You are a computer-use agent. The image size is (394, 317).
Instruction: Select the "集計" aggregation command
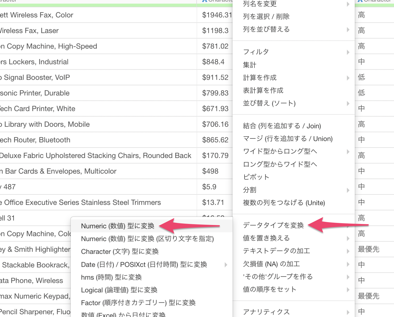(250, 65)
